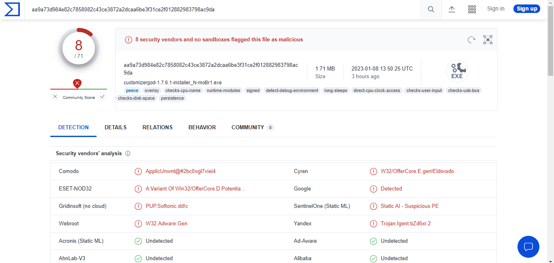Click alert icon next to Cyren detection
The image size is (554, 263).
(x=374, y=171)
